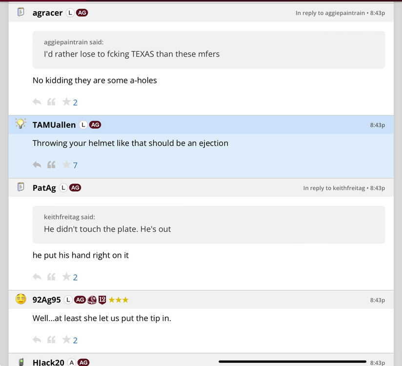Click 92Ag95's eye-roll emoji avatar
Viewport: 402px width, 366px height.
tap(20, 299)
